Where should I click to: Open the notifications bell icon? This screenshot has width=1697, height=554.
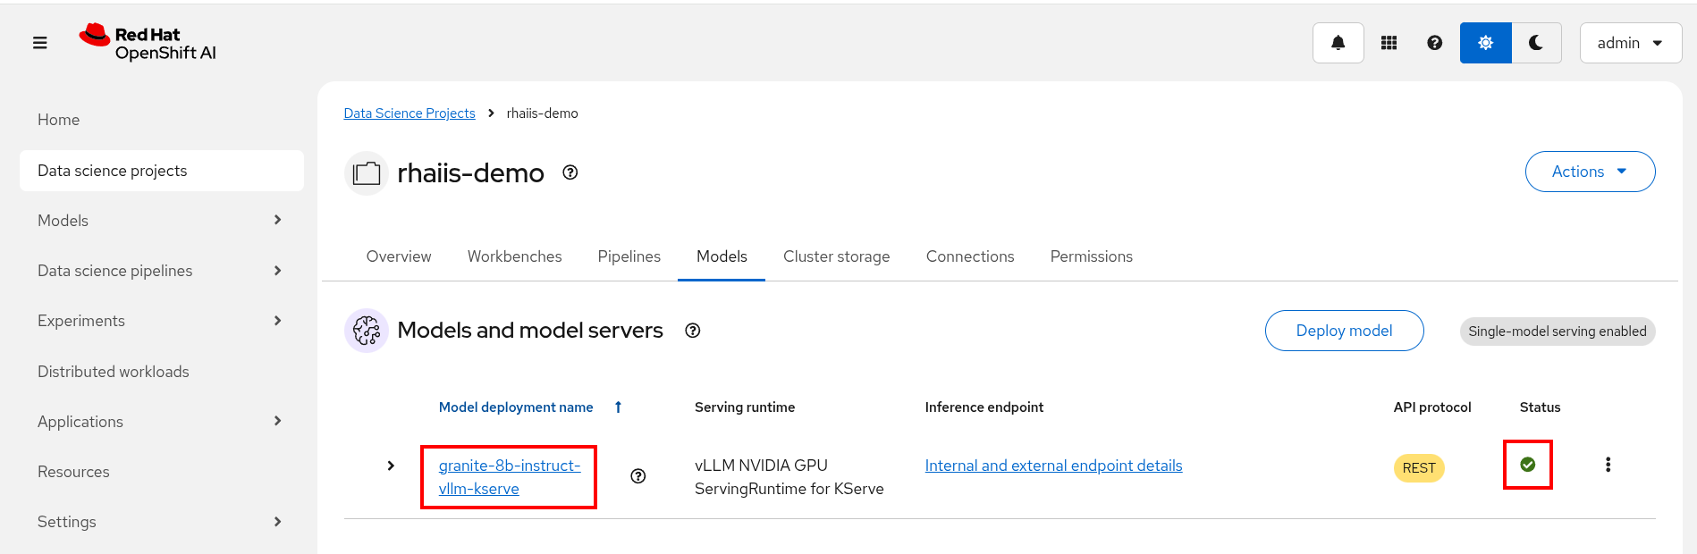pyautogui.click(x=1338, y=43)
